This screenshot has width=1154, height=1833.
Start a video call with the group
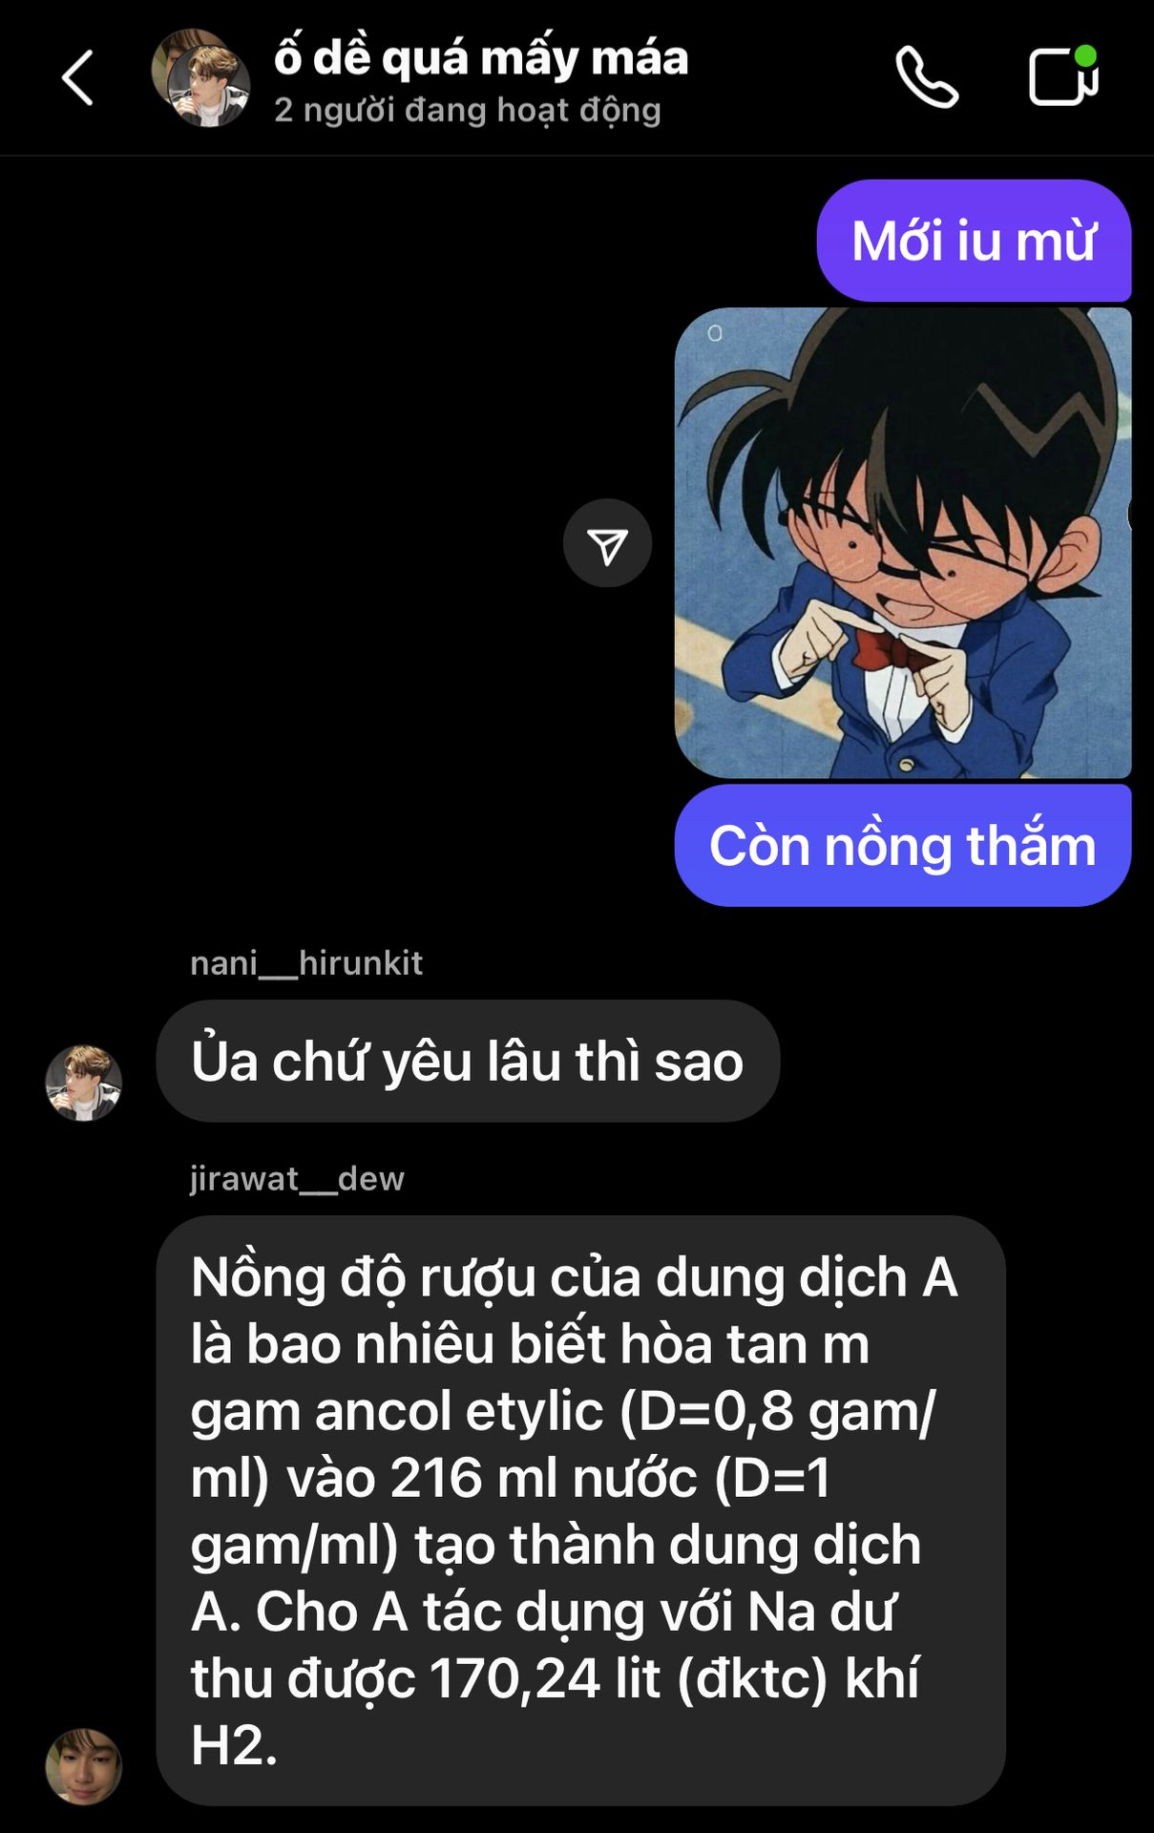[x=1063, y=75]
